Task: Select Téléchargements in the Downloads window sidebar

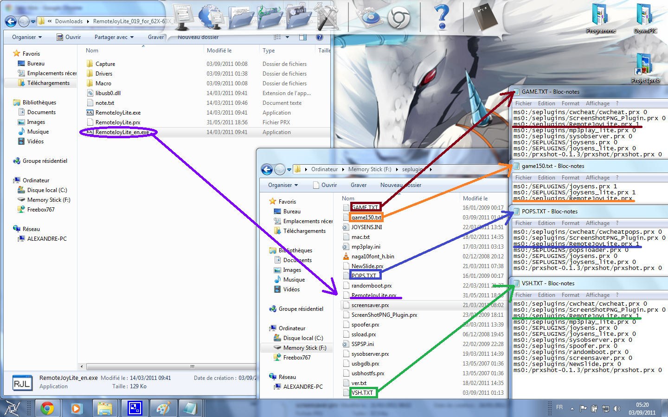Action: tap(48, 83)
